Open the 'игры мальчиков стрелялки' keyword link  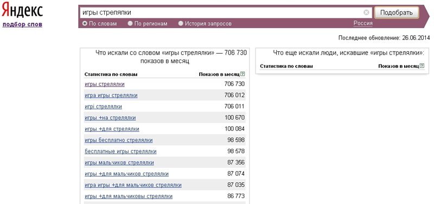[x=119, y=162]
